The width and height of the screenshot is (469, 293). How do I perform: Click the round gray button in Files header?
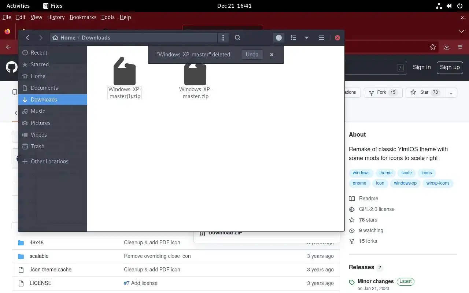point(279,38)
